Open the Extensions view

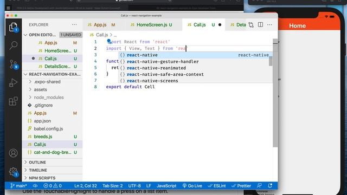tap(13, 101)
